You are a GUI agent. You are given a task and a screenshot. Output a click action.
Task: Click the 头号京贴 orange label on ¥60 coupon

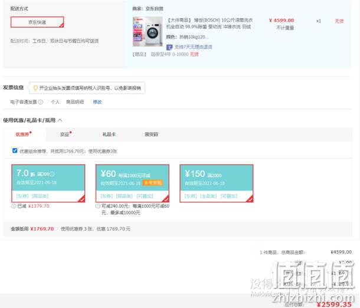tap(153, 183)
